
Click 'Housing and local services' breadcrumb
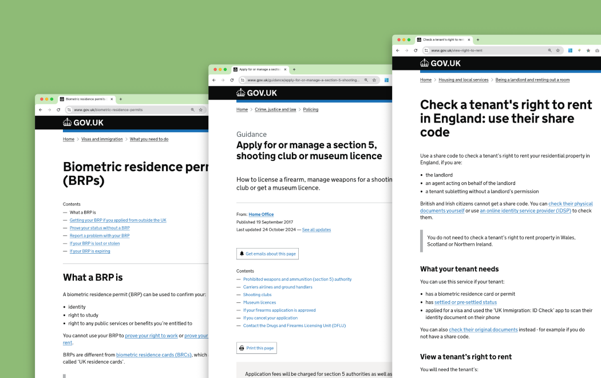(x=463, y=80)
